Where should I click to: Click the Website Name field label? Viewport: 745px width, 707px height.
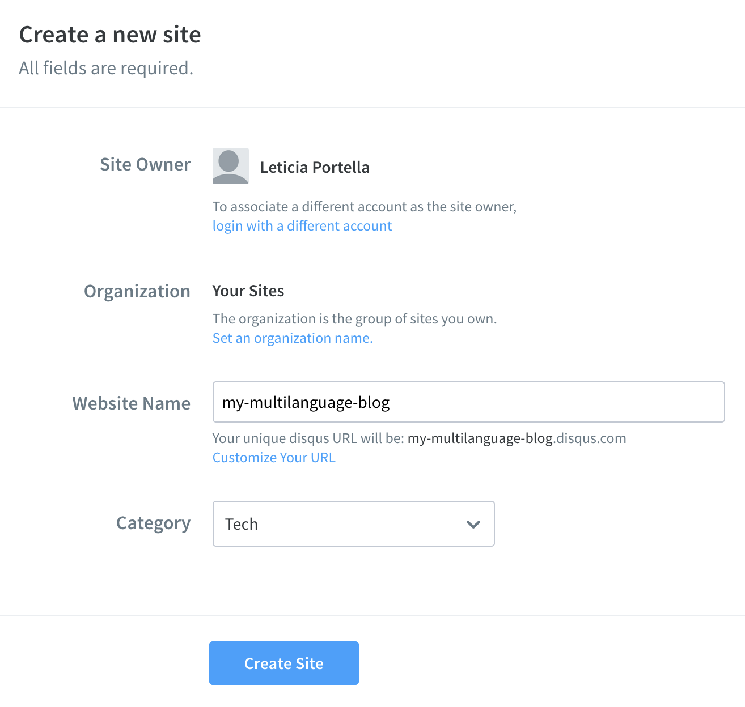point(132,403)
